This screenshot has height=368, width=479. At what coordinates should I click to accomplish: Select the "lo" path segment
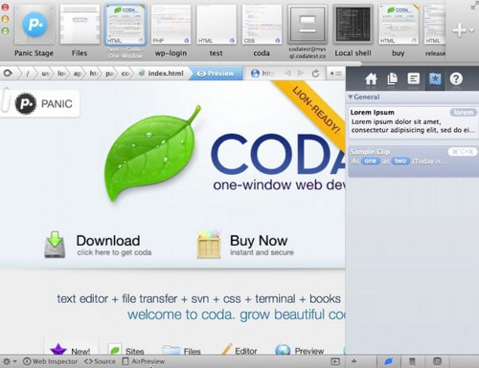tap(61, 74)
